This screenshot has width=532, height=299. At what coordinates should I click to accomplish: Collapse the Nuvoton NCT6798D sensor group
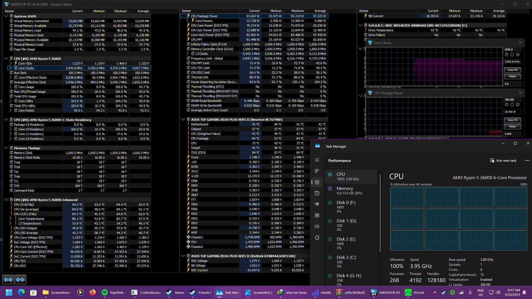(x=183, y=120)
